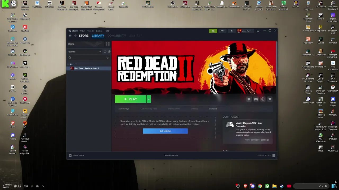Select the ARC Raiders desktop icon
The width and height of the screenshot is (339, 190).
(x=320, y=5)
